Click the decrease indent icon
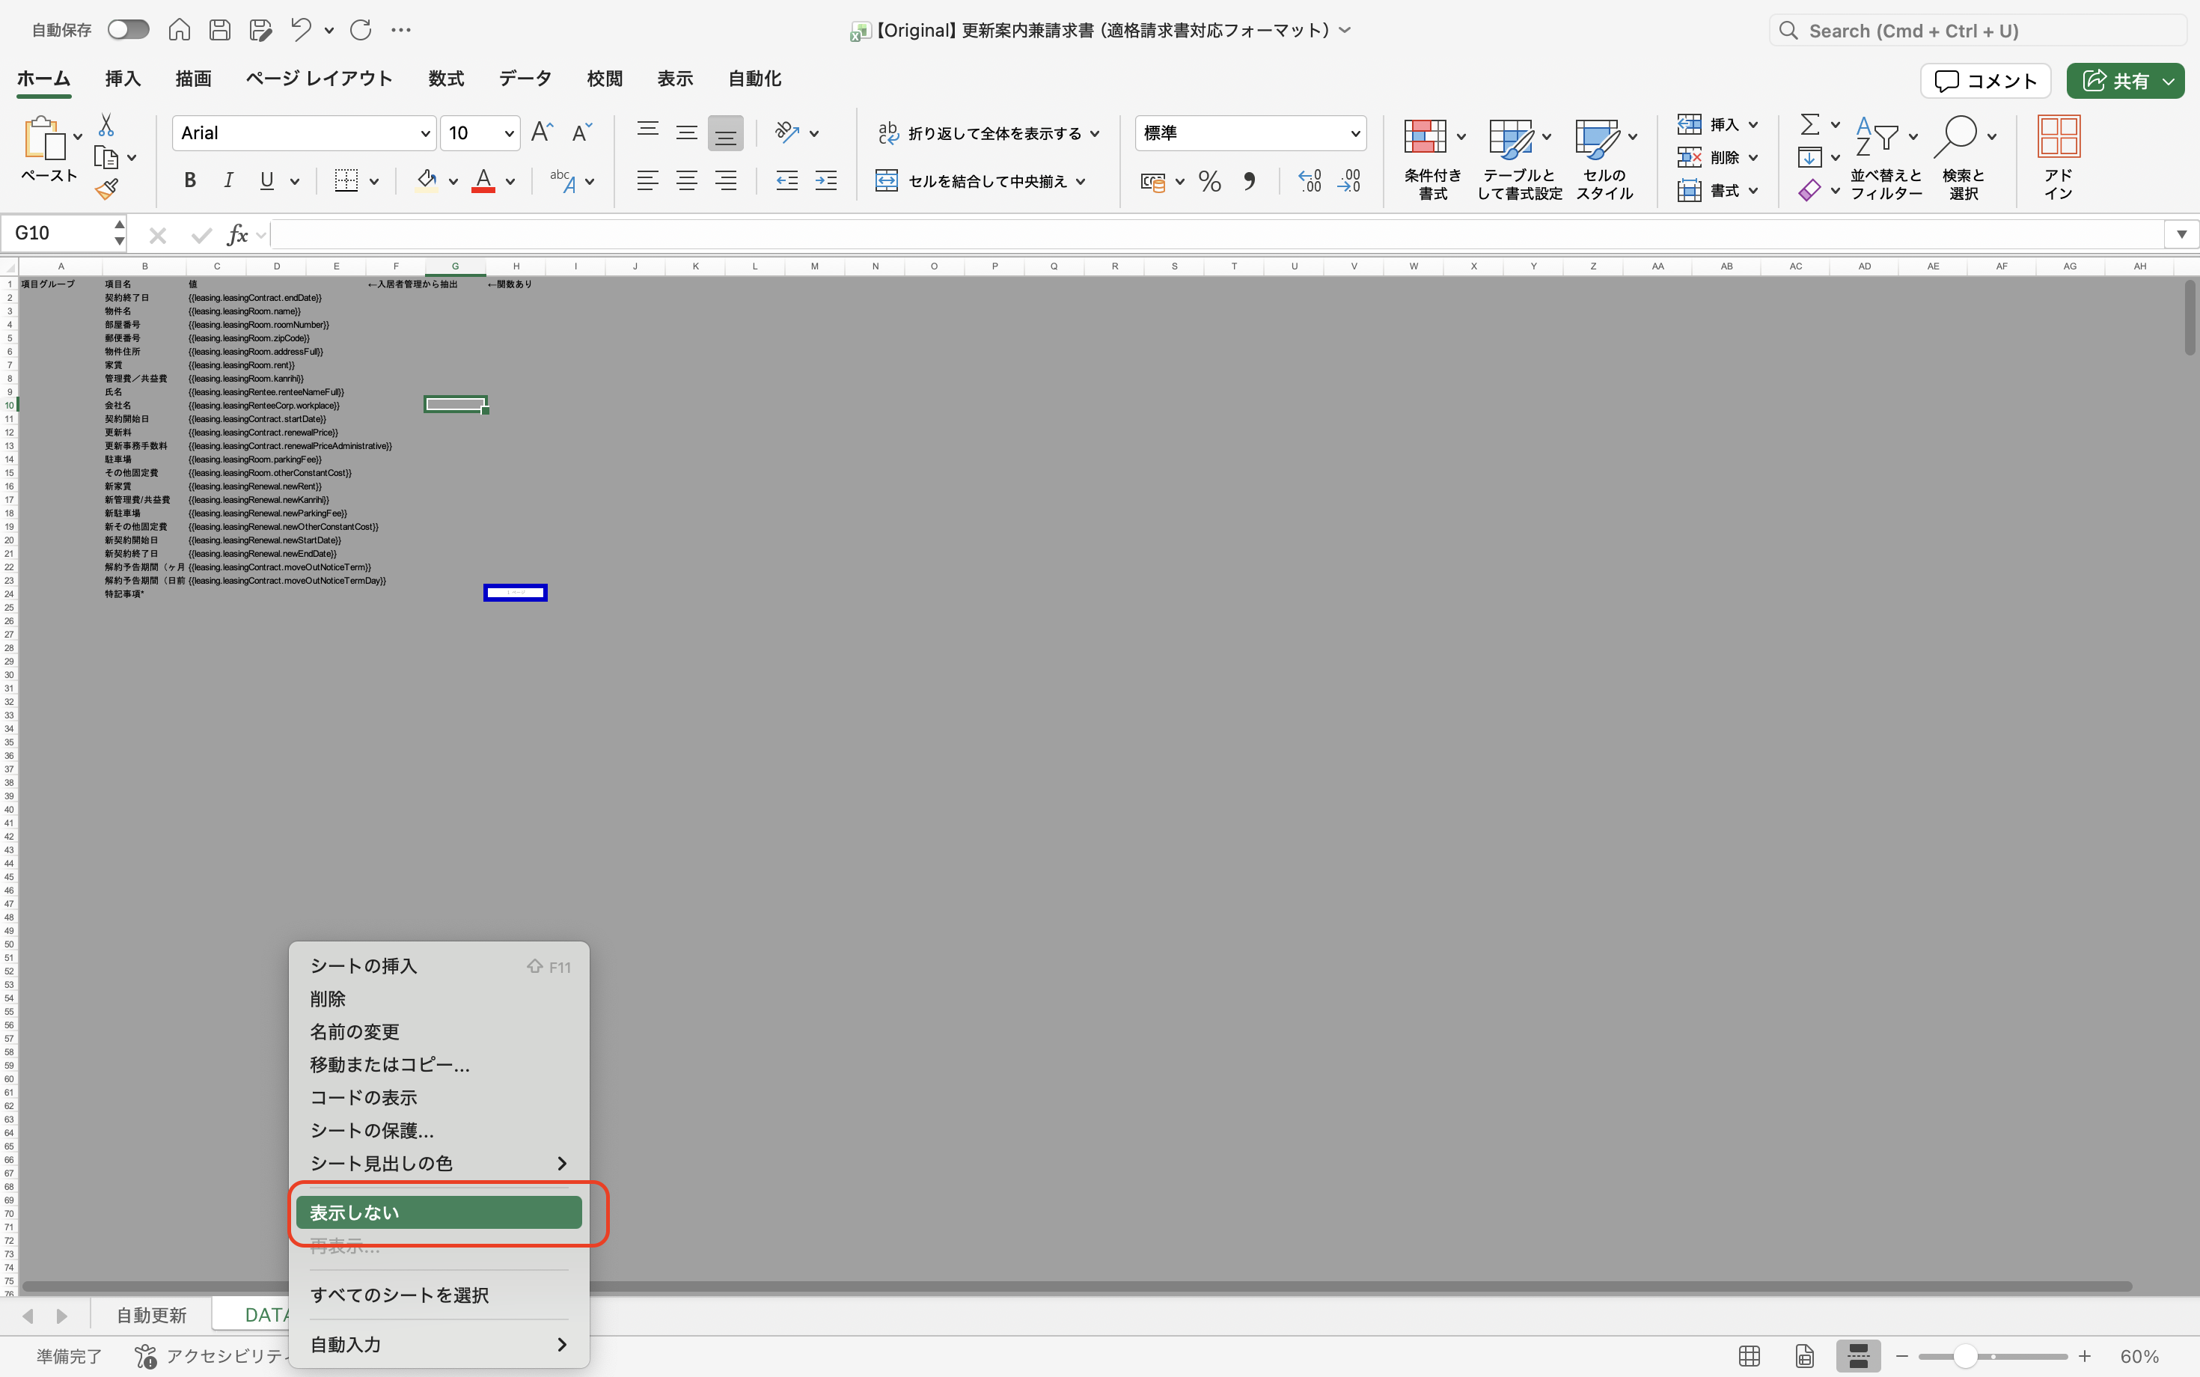Viewport: 2200px width, 1377px height. pyautogui.click(x=786, y=181)
